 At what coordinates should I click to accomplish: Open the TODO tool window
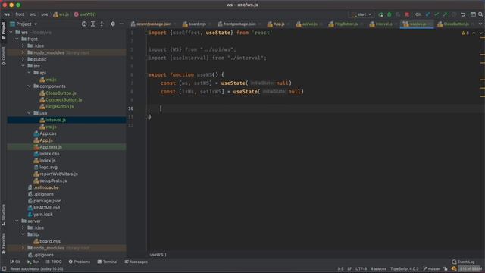[54, 262]
